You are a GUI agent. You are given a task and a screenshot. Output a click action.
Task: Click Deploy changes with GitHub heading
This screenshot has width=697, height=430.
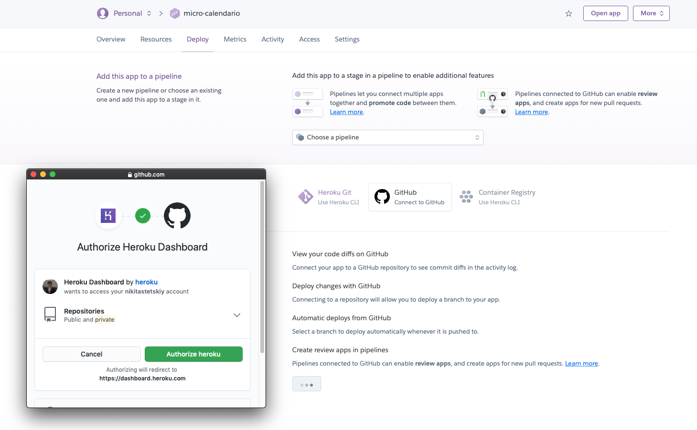[336, 286]
